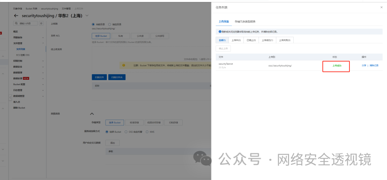Expand the 用量查询 sidebar section
The height and width of the screenshot is (180, 387).
pos(43,38)
